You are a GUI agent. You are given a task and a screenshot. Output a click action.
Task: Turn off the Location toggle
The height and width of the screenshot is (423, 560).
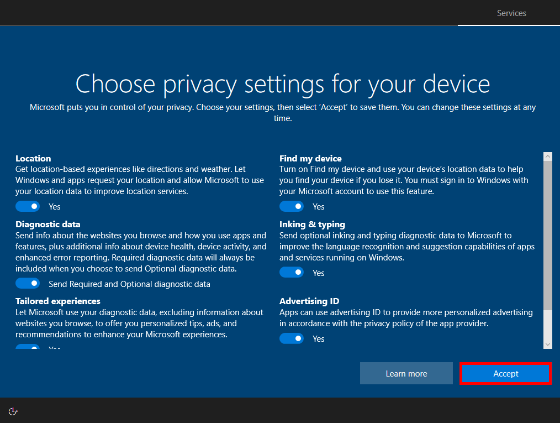pos(28,206)
